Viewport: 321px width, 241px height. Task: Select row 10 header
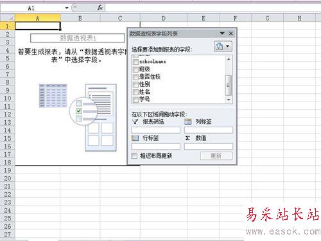(x=8, y=98)
